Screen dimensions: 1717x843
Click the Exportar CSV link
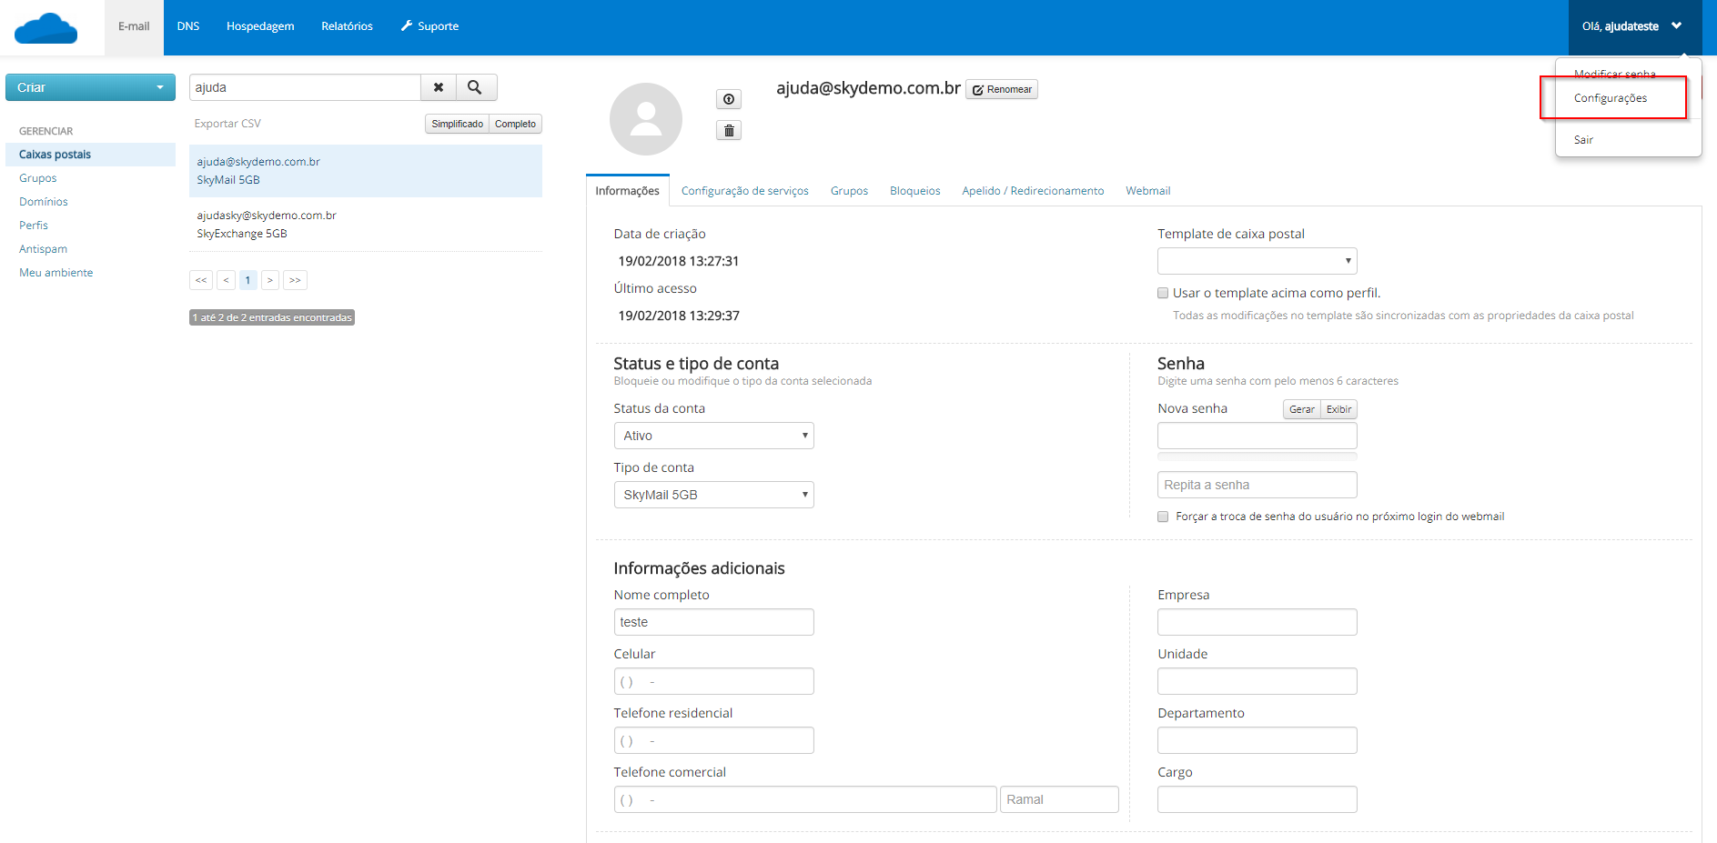(227, 124)
